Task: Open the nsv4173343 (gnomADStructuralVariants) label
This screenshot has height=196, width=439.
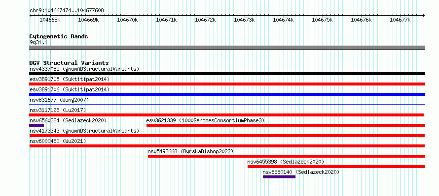Action: pyautogui.click(x=84, y=131)
